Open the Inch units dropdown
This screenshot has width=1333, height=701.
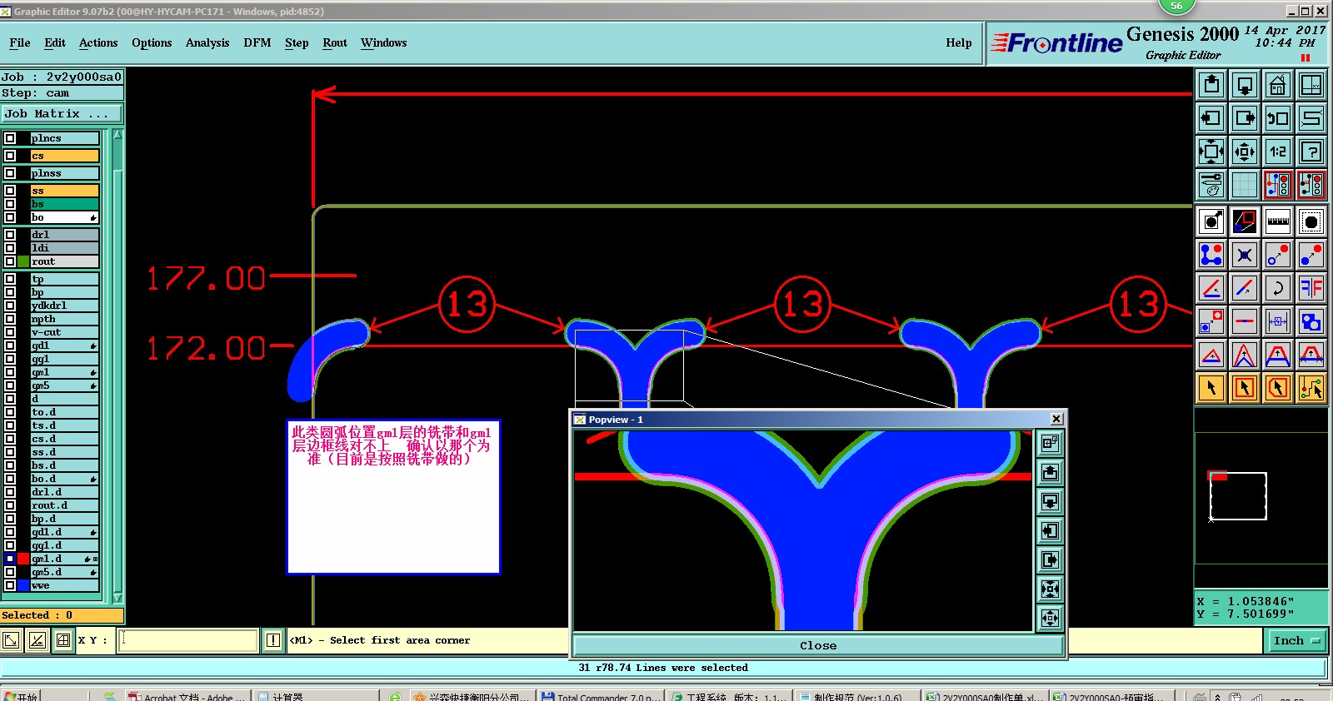(x=1296, y=640)
